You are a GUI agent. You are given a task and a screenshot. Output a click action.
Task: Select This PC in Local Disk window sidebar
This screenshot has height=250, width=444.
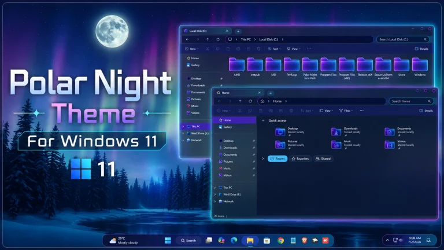click(195, 126)
